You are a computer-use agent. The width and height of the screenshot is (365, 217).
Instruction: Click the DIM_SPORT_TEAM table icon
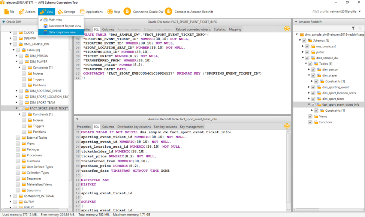tap(27, 102)
